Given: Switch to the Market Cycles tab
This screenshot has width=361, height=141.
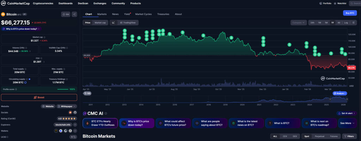Looking at the screenshot, I should coord(143,14).
